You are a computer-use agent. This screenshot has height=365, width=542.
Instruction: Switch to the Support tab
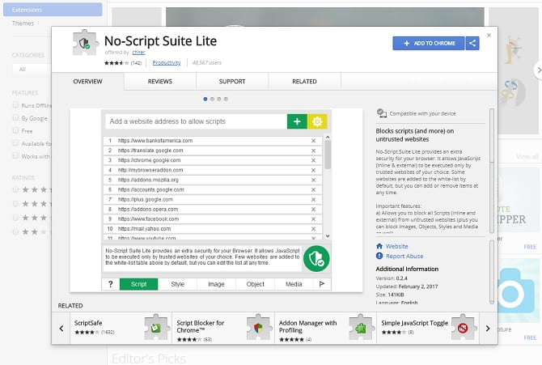pos(232,82)
